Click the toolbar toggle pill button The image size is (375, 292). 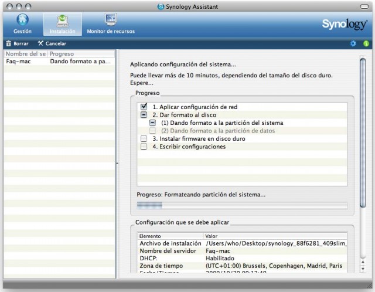click(364, 6)
